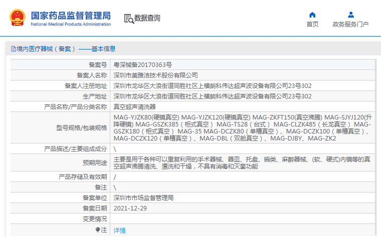This screenshot has height=237, width=381.
Task: Open 政务服务门户 text link
Action: 350,24
